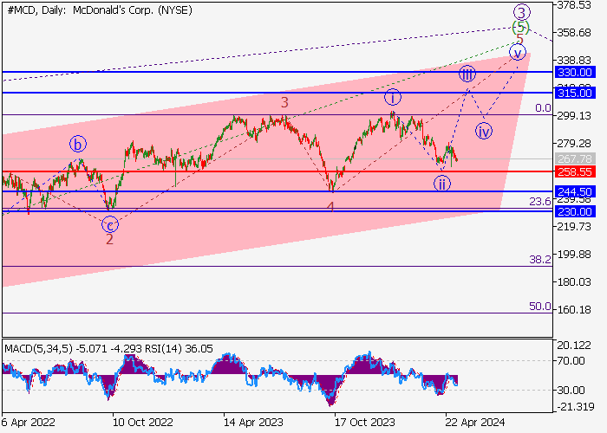The image size is (607, 433).
Task: Select the 38.2 Fibonacci level label
Action: point(540,260)
